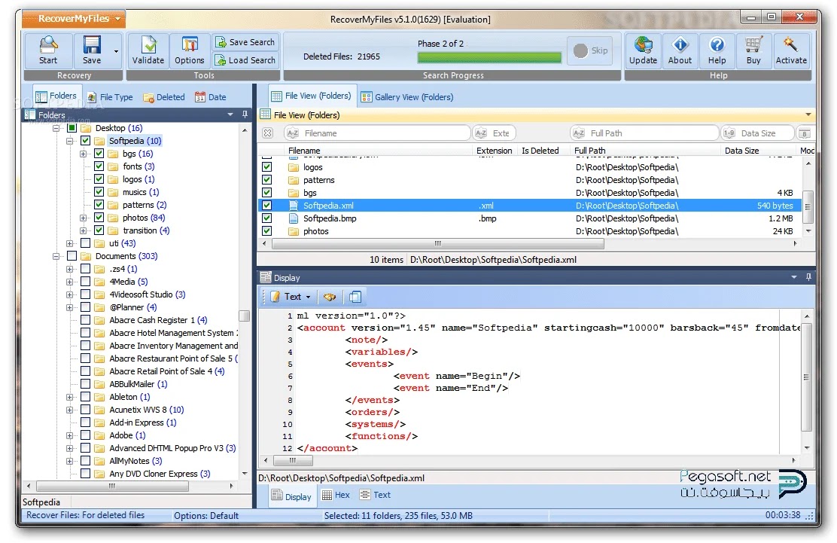837x543 pixels.
Task: Run the Validate tool
Action: [x=148, y=50]
